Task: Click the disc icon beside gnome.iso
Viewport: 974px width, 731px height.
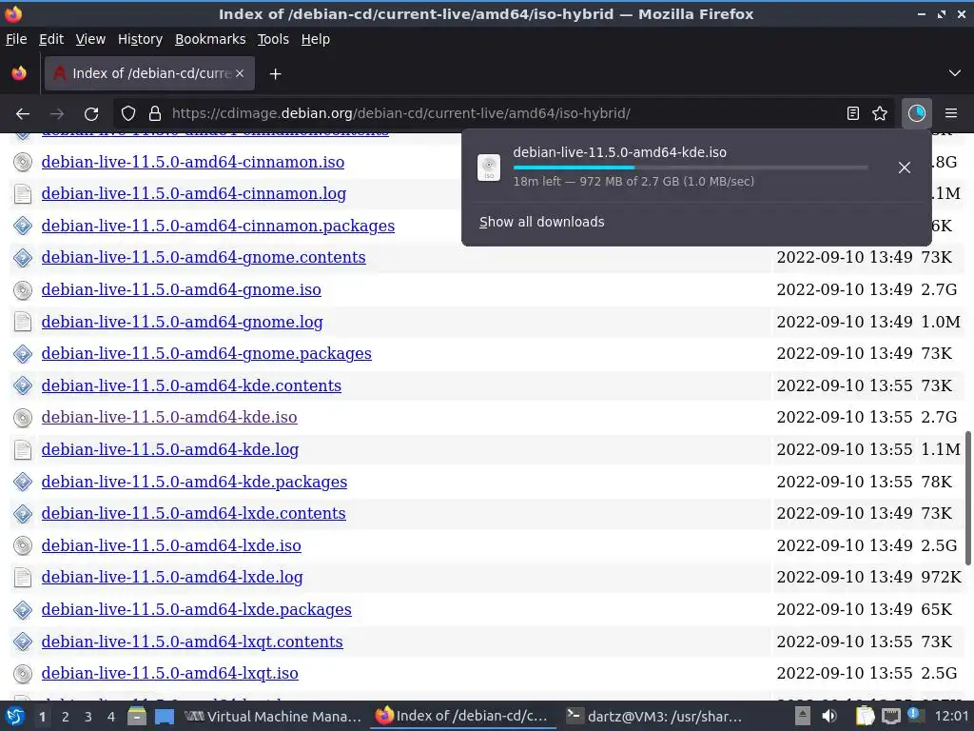Action: [23, 290]
